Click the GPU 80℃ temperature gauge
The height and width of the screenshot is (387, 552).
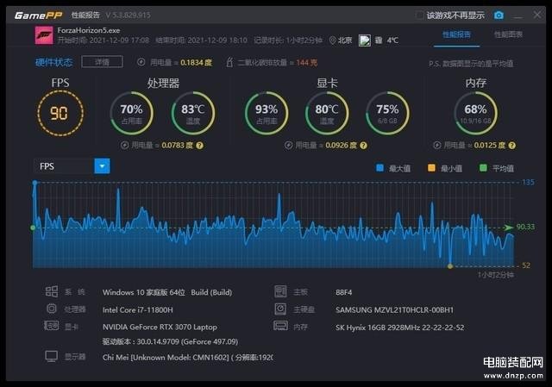(x=327, y=113)
